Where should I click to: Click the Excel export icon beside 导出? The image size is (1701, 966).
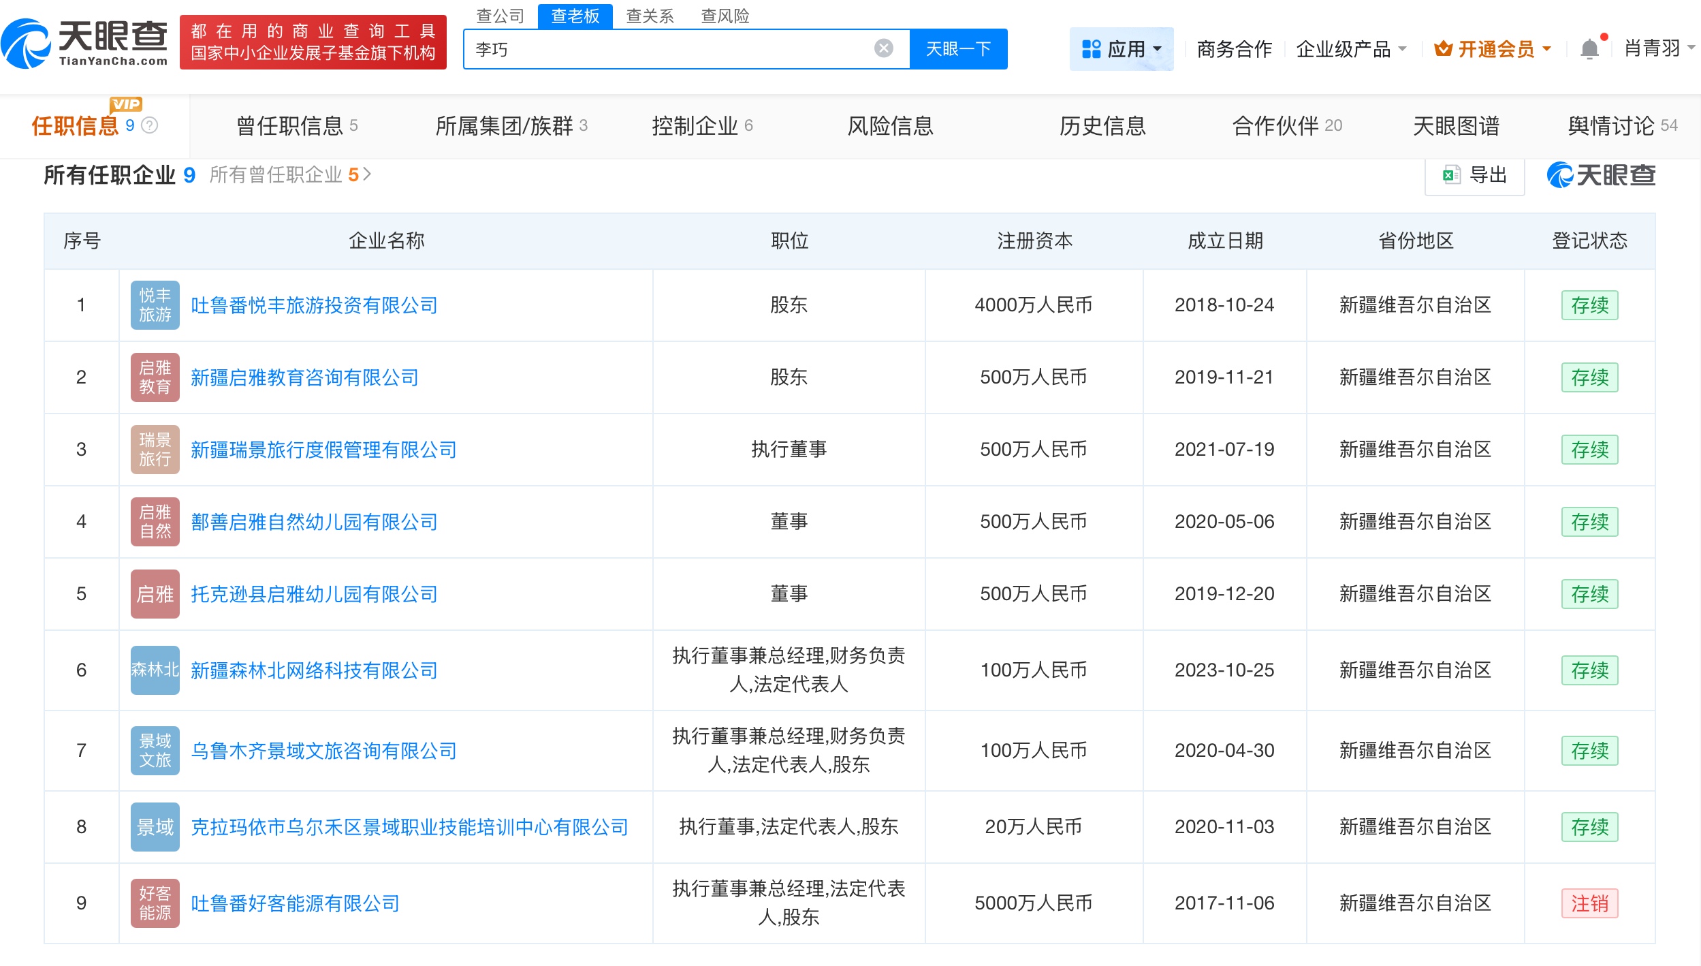coord(1451,174)
